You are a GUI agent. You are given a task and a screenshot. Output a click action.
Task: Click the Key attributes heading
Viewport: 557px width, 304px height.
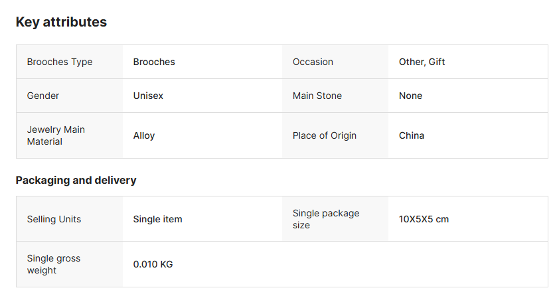tap(61, 22)
